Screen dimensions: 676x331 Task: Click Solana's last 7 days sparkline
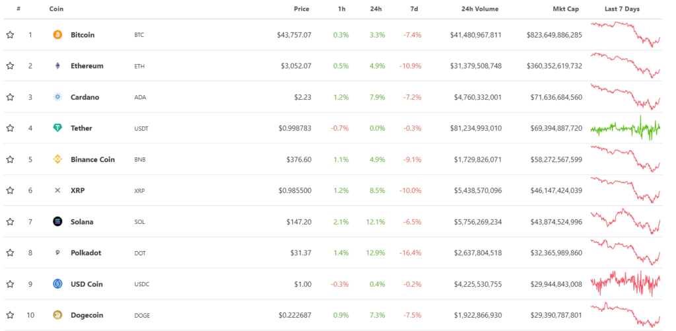(x=625, y=221)
